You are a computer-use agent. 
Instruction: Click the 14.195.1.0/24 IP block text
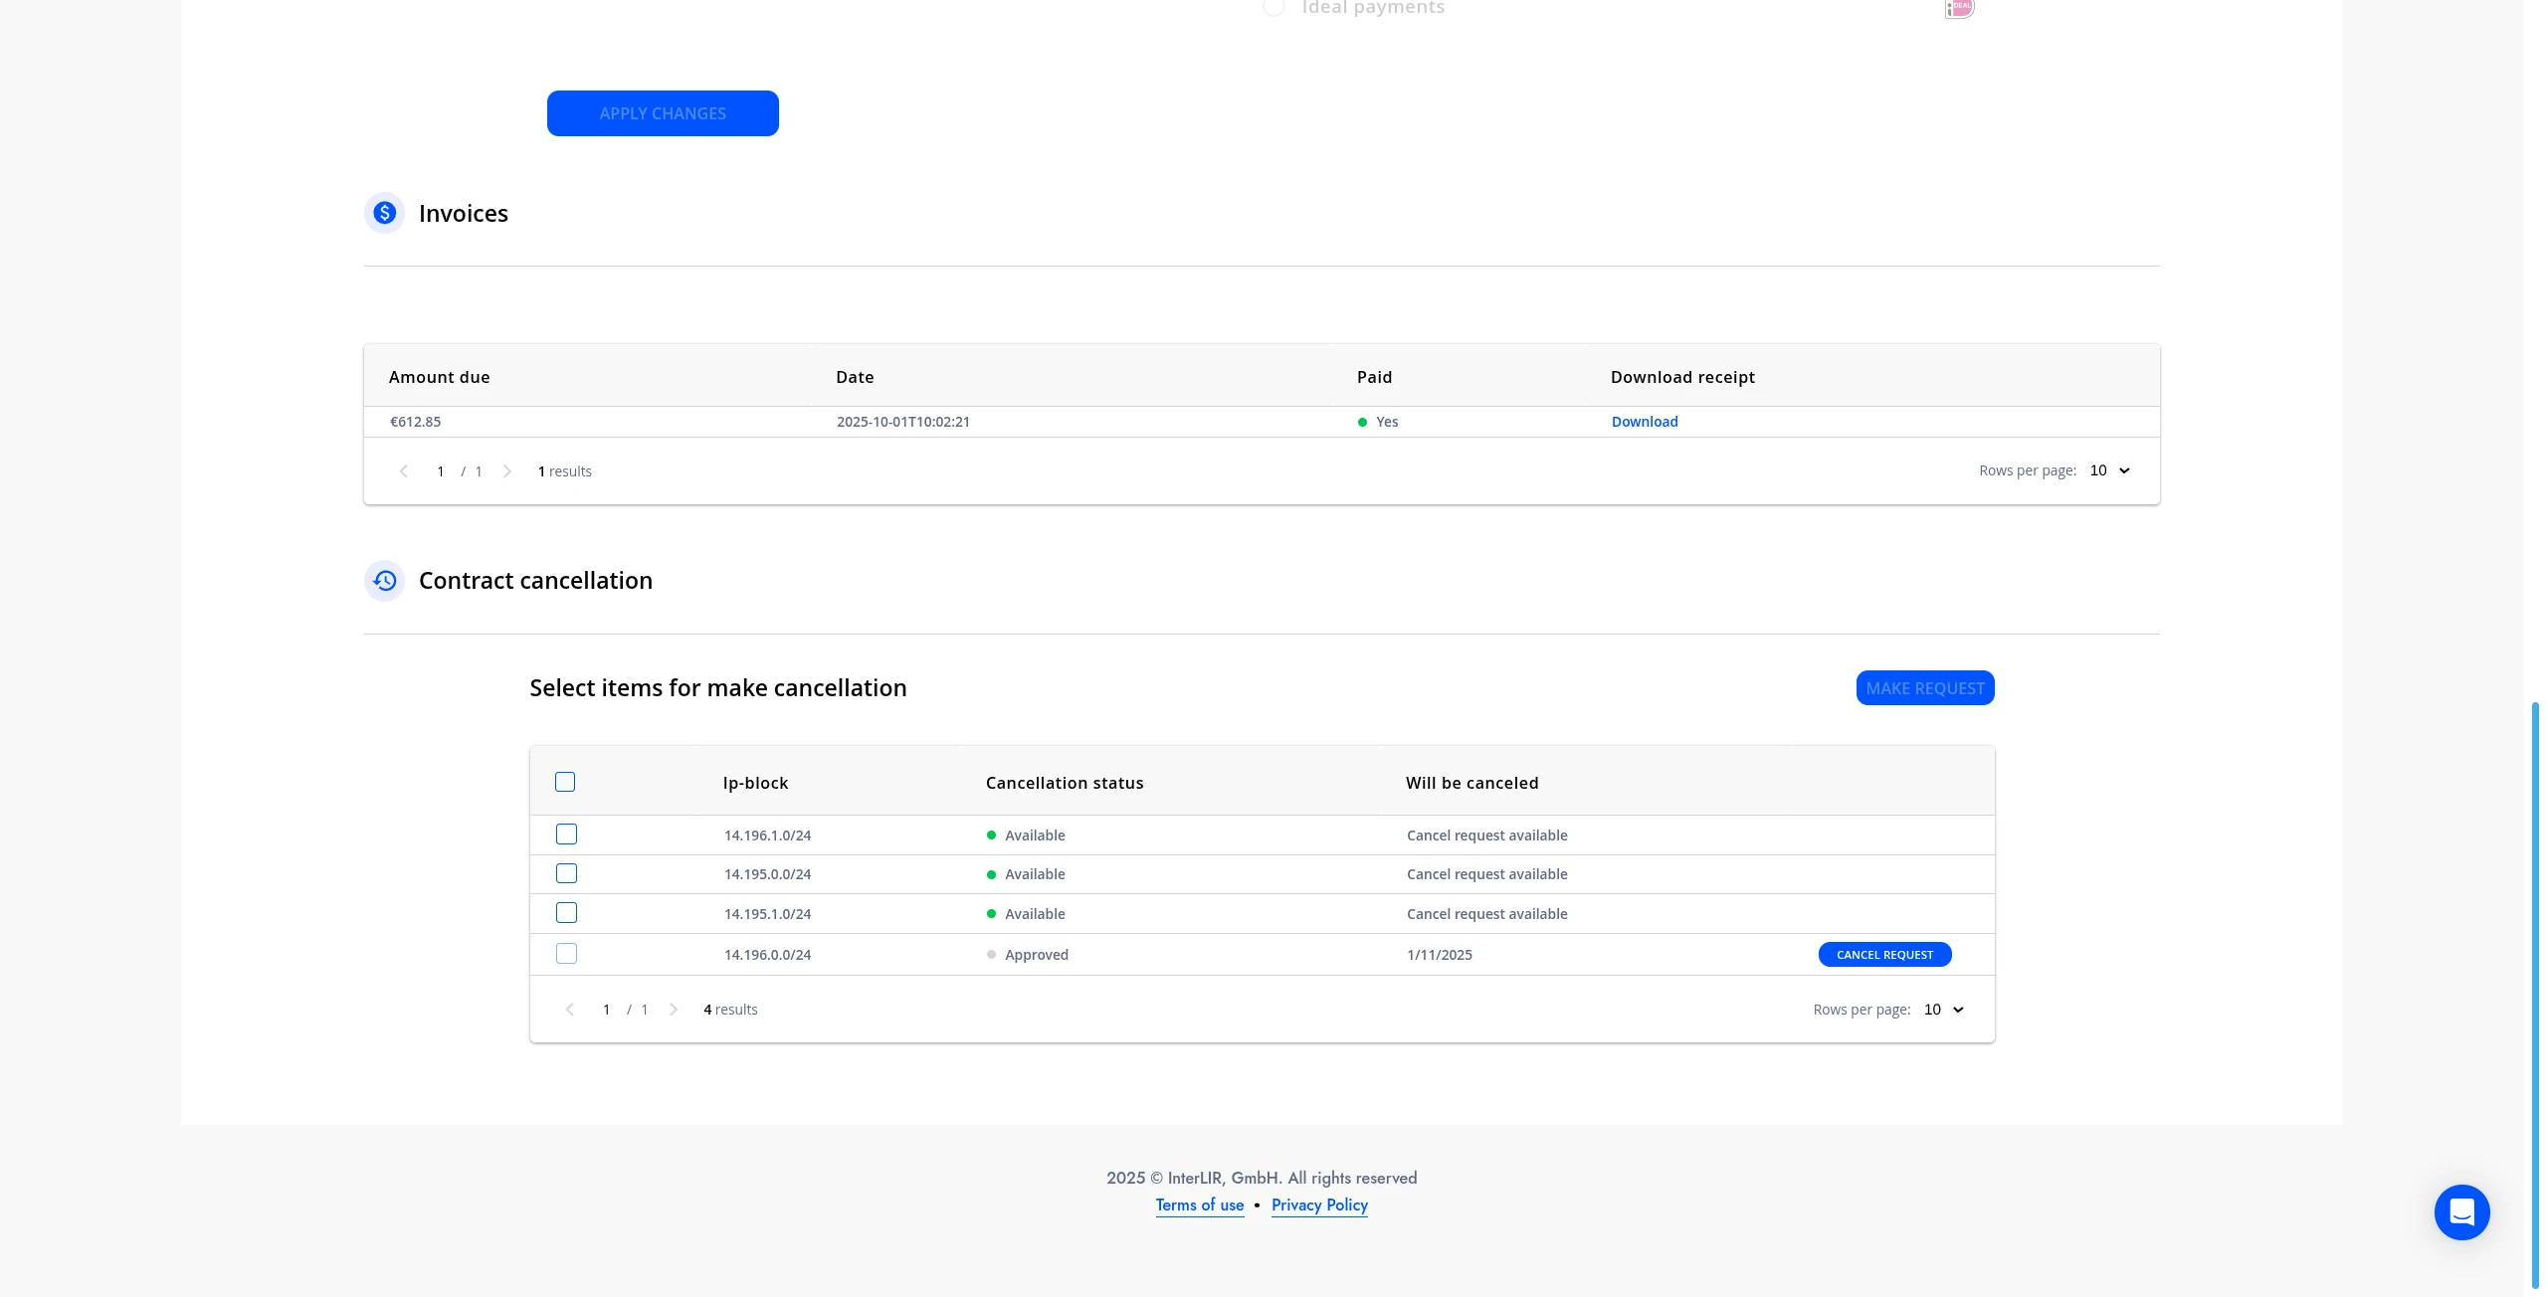point(767,914)
